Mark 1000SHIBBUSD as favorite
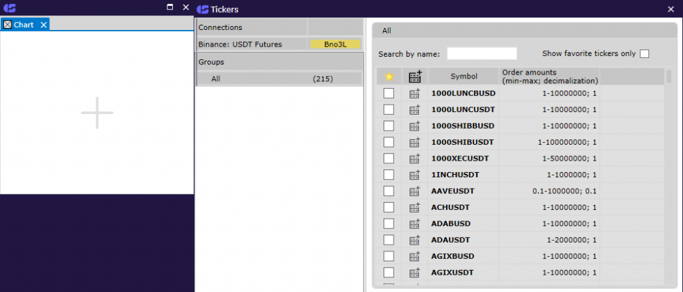Image resolution: width=683 pixels, height=292 pixels. point(389,126)
